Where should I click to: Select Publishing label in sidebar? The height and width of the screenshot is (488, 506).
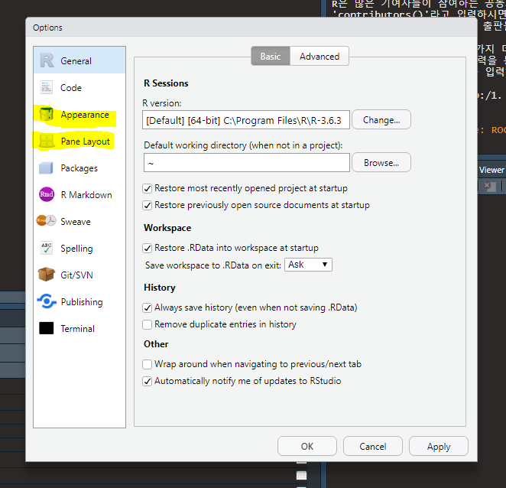(x=82, y=302)
